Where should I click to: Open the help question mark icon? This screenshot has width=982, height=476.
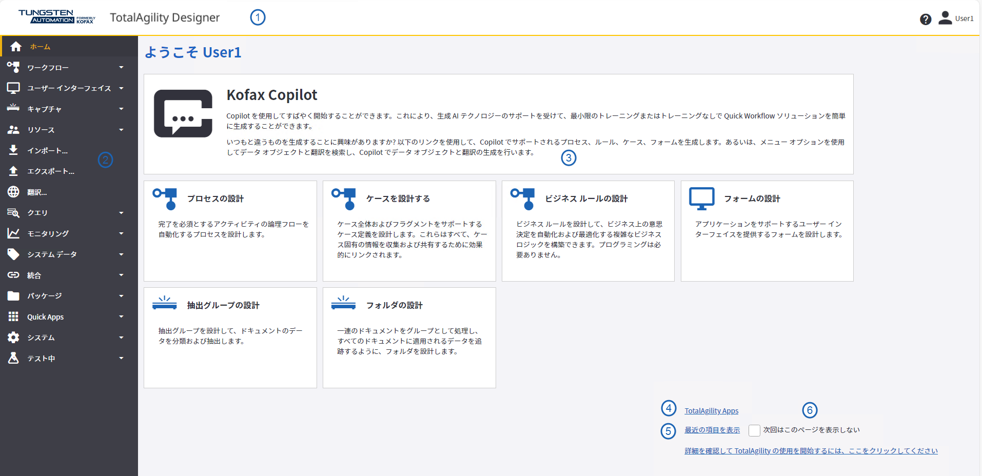pyautogui.click(x=925, y=19)
